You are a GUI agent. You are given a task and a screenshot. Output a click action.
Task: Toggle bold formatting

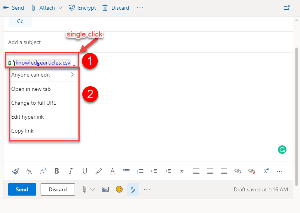point(57,171)
